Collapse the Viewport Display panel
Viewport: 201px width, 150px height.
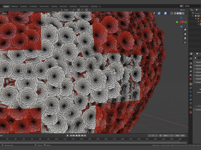197,82
